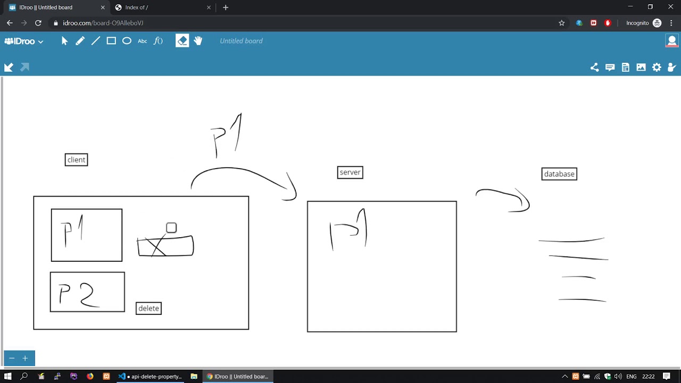Click the redo arrow button
Image resolution: width=681 pixels, height=383 pixels.
pos(24,67)
